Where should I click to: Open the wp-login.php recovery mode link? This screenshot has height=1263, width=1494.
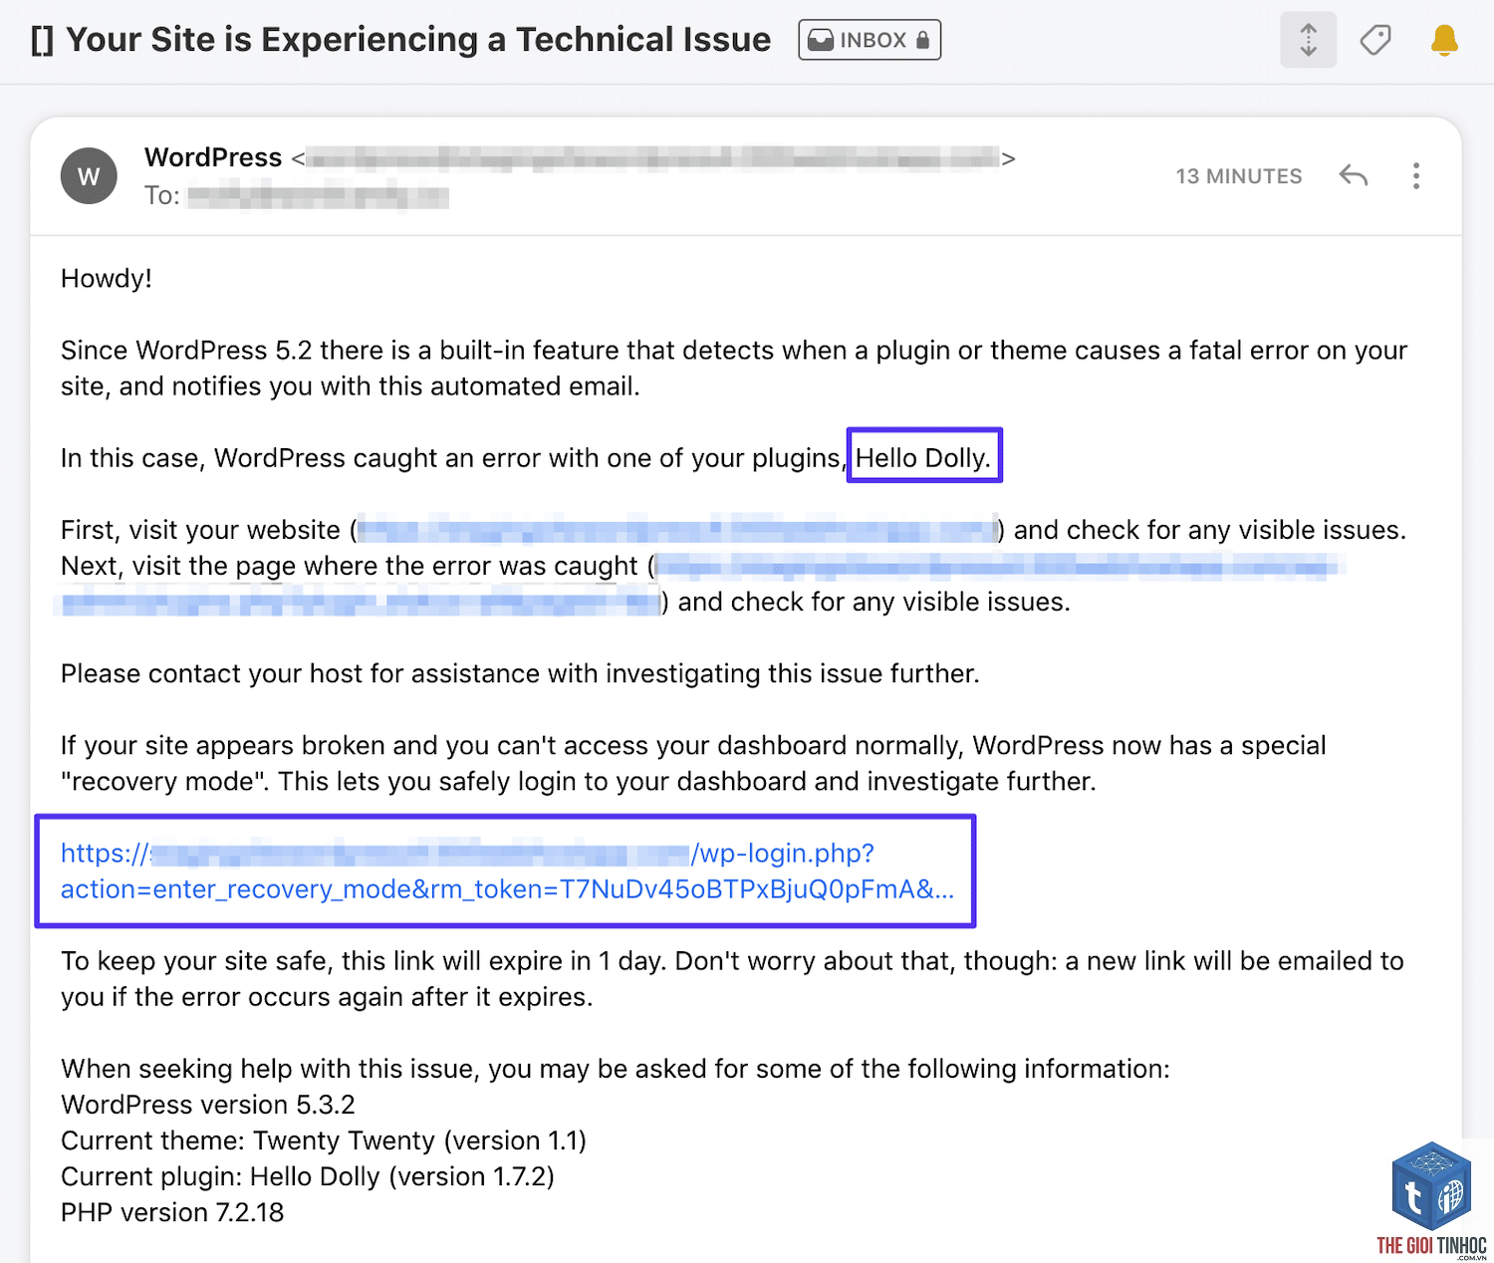tap(507, 872)
